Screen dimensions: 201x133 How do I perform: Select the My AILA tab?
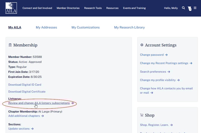point(15,27)
